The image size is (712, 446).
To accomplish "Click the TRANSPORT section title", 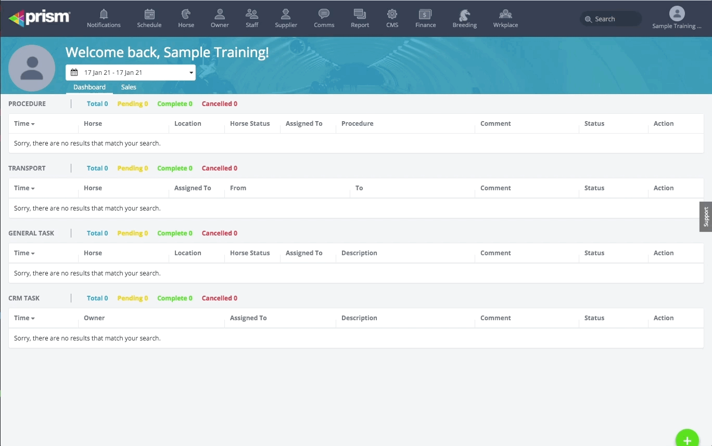I will point(27,168).
